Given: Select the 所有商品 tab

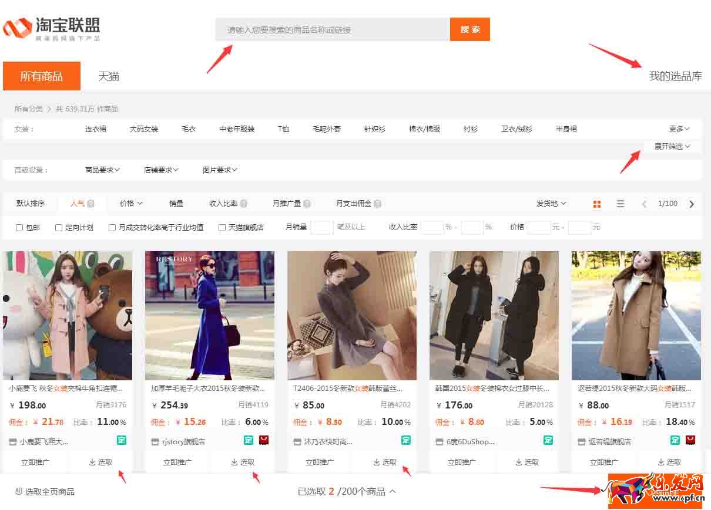Looking at the screenshot, I should point(42,76).
